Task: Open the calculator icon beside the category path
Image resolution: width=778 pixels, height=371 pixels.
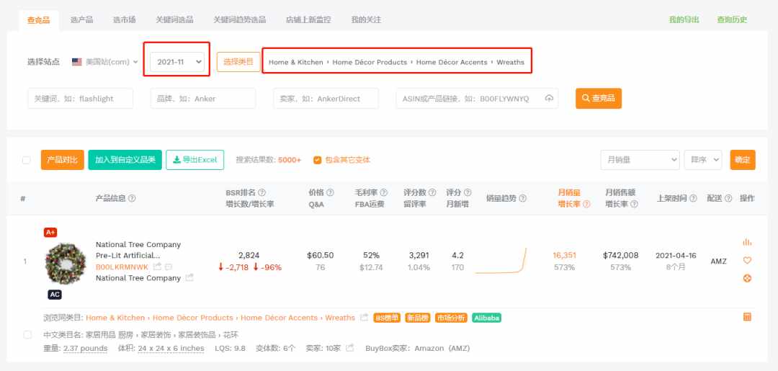Action: point(747,317)
